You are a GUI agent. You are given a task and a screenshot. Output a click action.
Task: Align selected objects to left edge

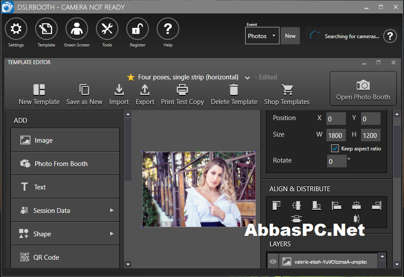[336, 205]
